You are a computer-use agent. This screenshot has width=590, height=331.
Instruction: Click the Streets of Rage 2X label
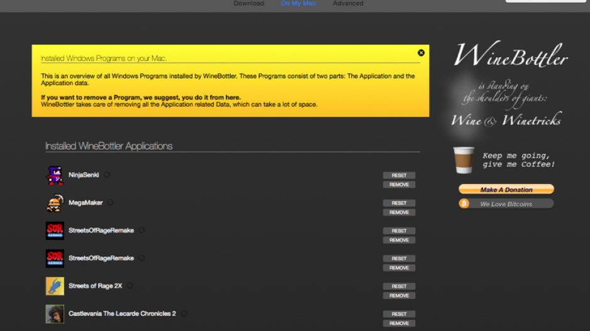[95, 286]
